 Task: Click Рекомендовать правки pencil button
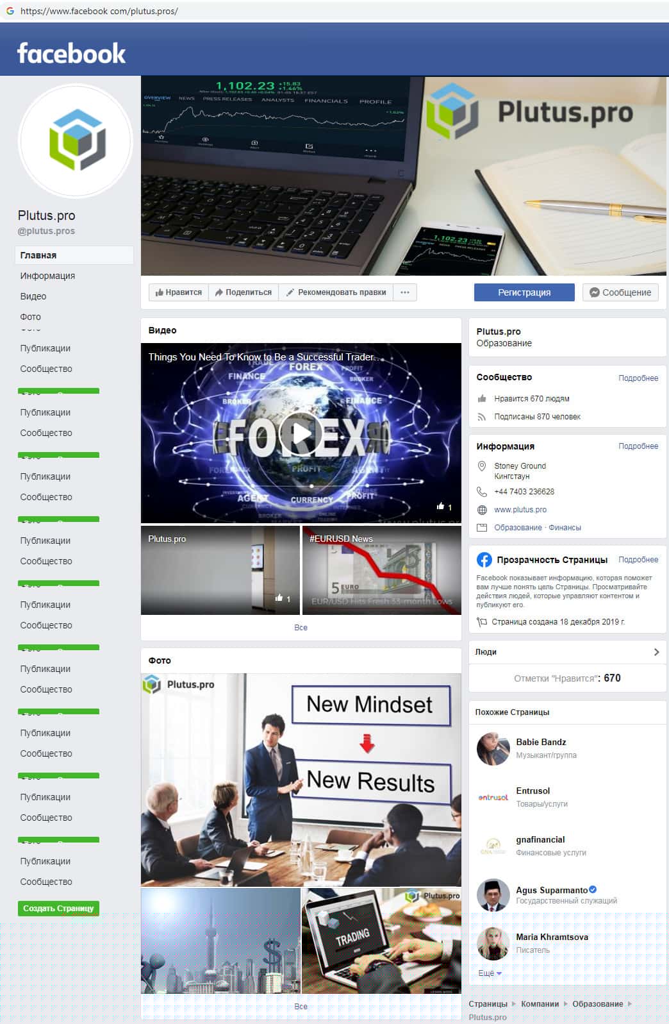pyautogui.click(x=336, y=292)
